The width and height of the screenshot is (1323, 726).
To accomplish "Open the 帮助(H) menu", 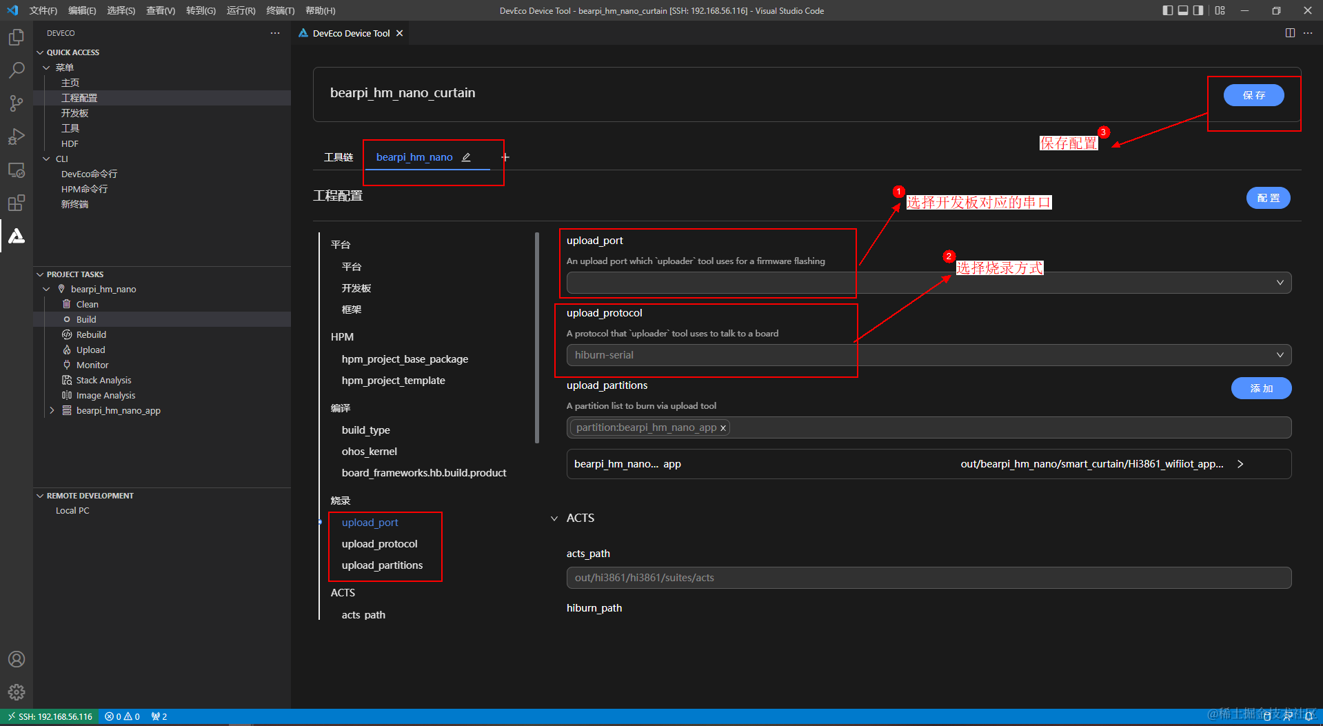I will pos(320,10).
